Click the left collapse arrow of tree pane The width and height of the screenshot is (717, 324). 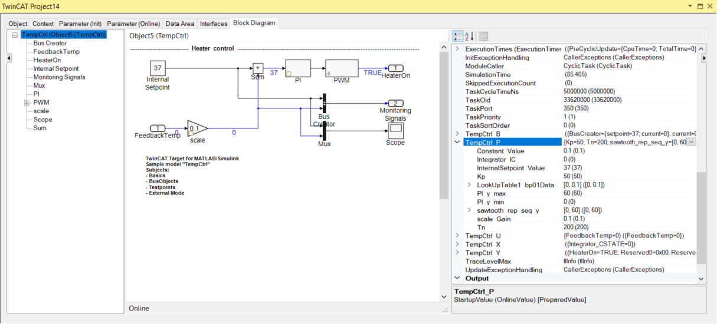pos(9,58)
